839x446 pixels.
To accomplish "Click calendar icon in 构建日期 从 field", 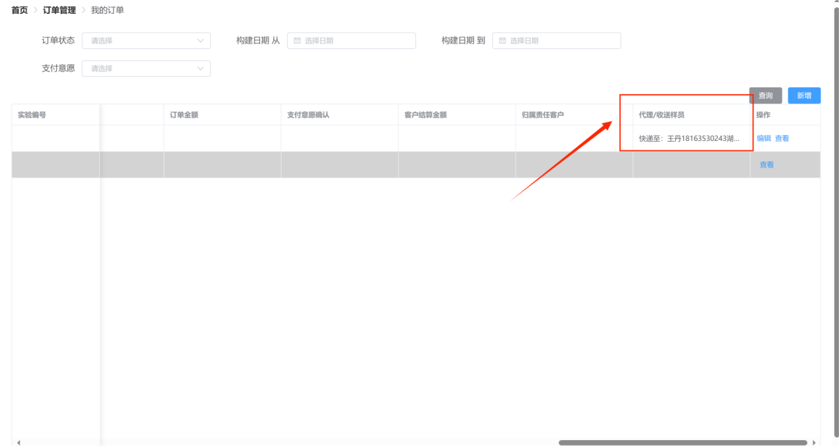I will pyautogui.click(x=297, y=41).
